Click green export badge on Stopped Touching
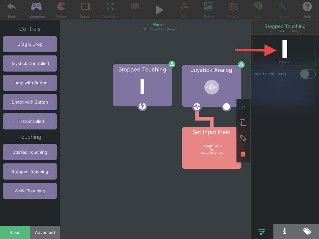The width and height of the screenshot is (319, 239). click(x=172, y=64)
